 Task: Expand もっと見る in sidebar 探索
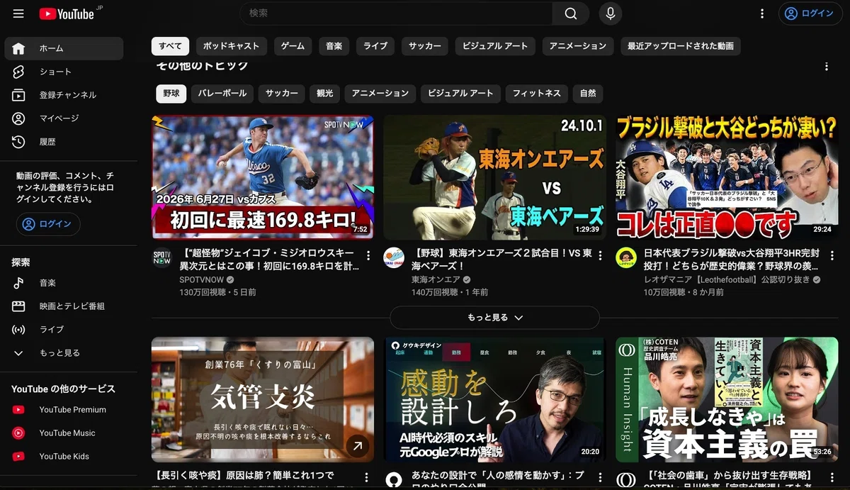point(64,353)
